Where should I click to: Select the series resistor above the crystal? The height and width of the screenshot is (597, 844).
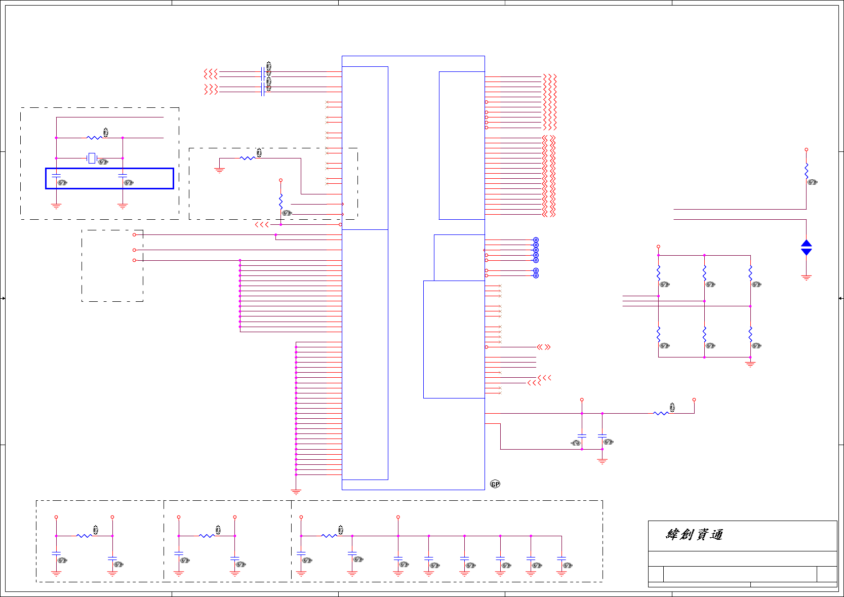(x=94, y=138)
